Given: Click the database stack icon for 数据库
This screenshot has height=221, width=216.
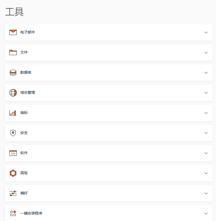Looking at the screenshot, I should click(13, 73).
